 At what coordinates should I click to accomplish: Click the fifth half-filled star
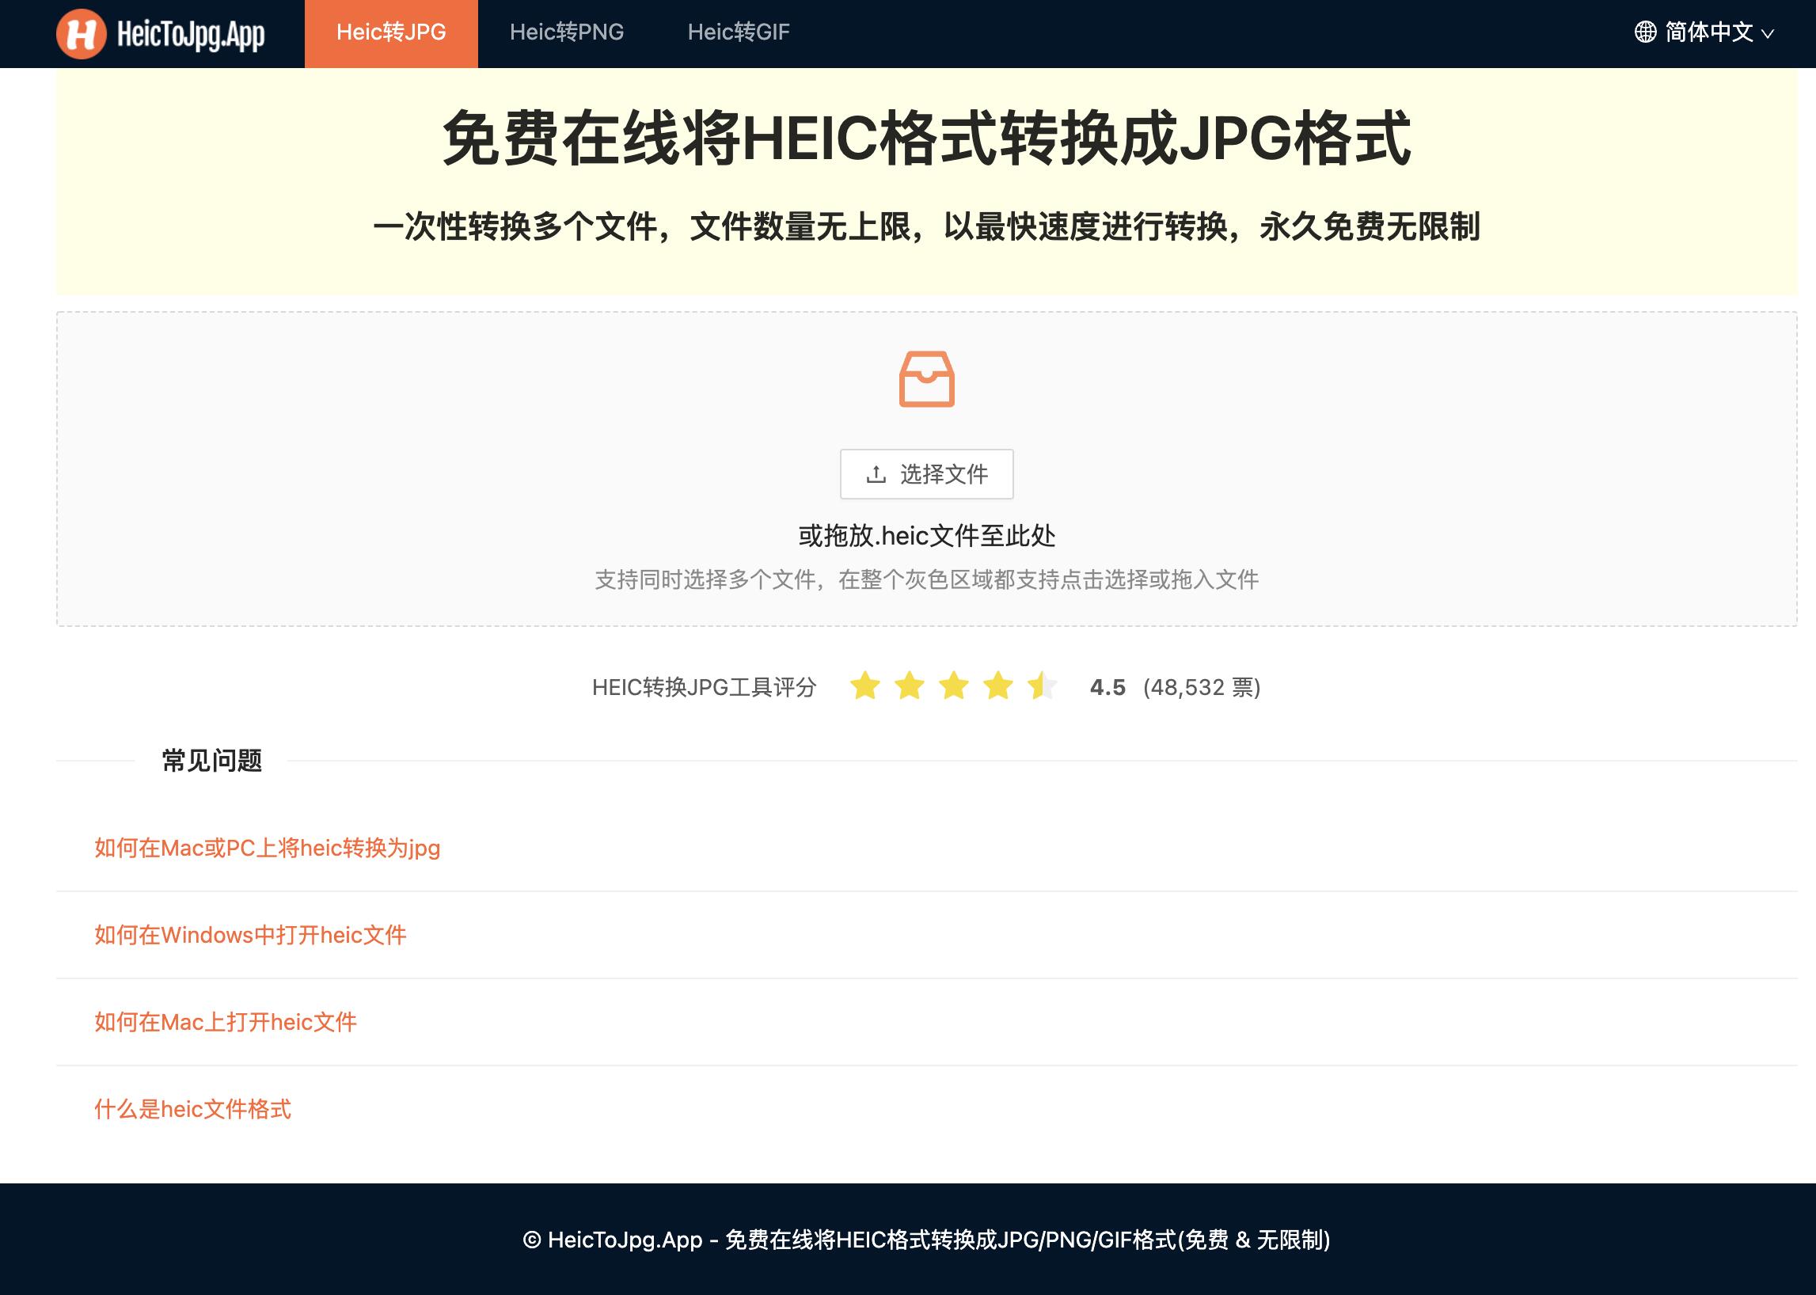pyautogui.click(x=1042, y=685)
